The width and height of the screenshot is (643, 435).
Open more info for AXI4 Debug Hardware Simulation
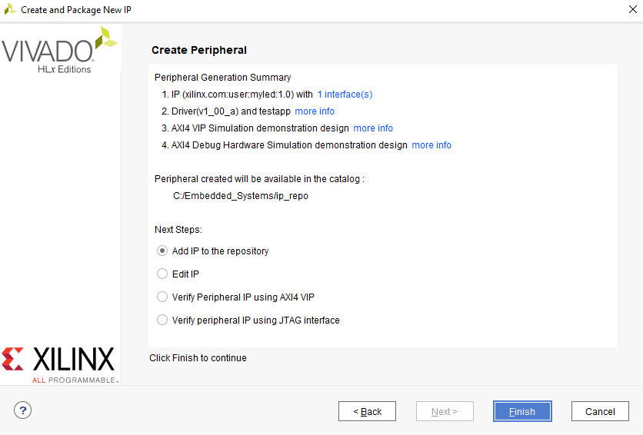click(431, 145)
